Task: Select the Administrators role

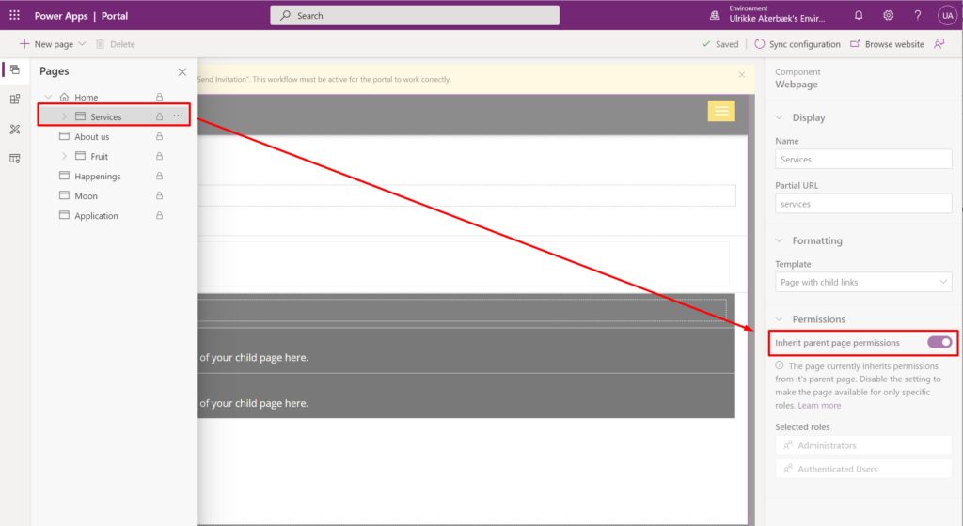Action: pyautogui.click(x=863, y=445)
